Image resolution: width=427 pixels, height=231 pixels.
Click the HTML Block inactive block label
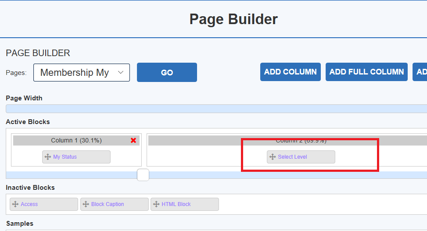point(176,204)
